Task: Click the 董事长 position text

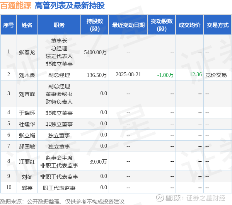Action: pyautogui.click(x=59, y=41)
